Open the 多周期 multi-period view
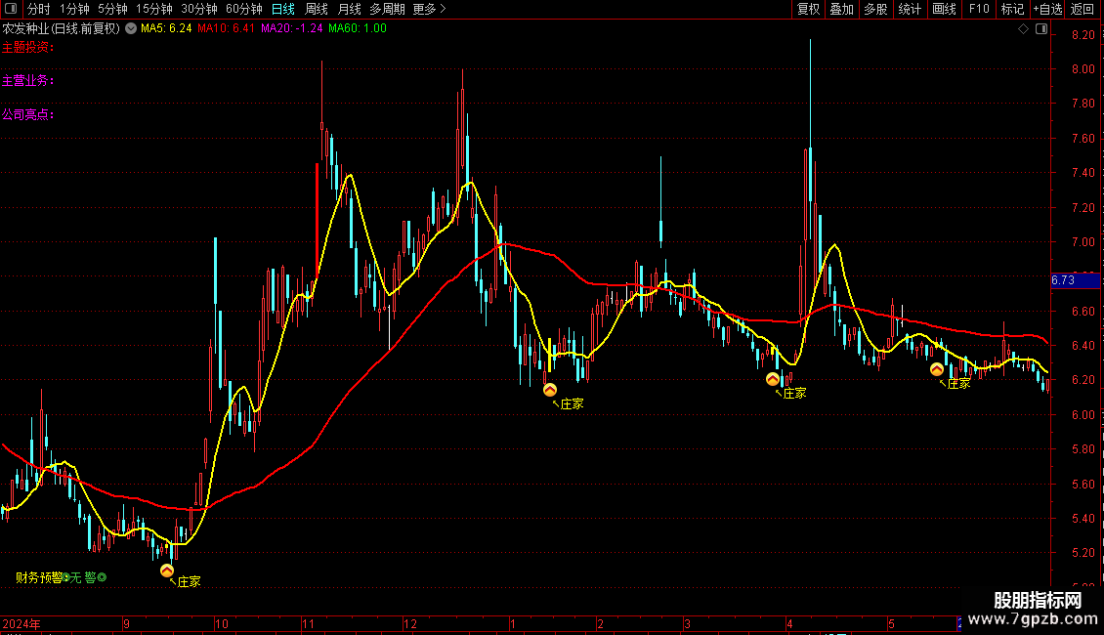The width and height of the screenshot is (1104, 635). [387, 9]
